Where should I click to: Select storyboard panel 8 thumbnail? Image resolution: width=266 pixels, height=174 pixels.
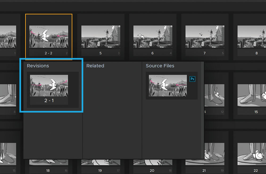coord(252,36)
